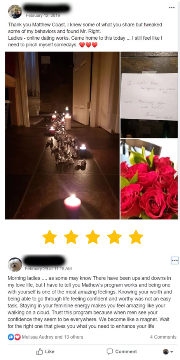This screenshot has height=360, width=180.
Task: Click the blue thumbs-up reaction icon
Action: pyautogui.click(x=10, y=337)
